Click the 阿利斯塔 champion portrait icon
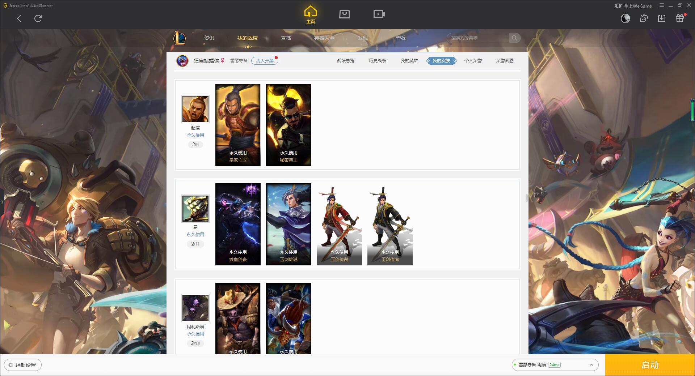The image size is (695, 376). click(x=195, y=308)
